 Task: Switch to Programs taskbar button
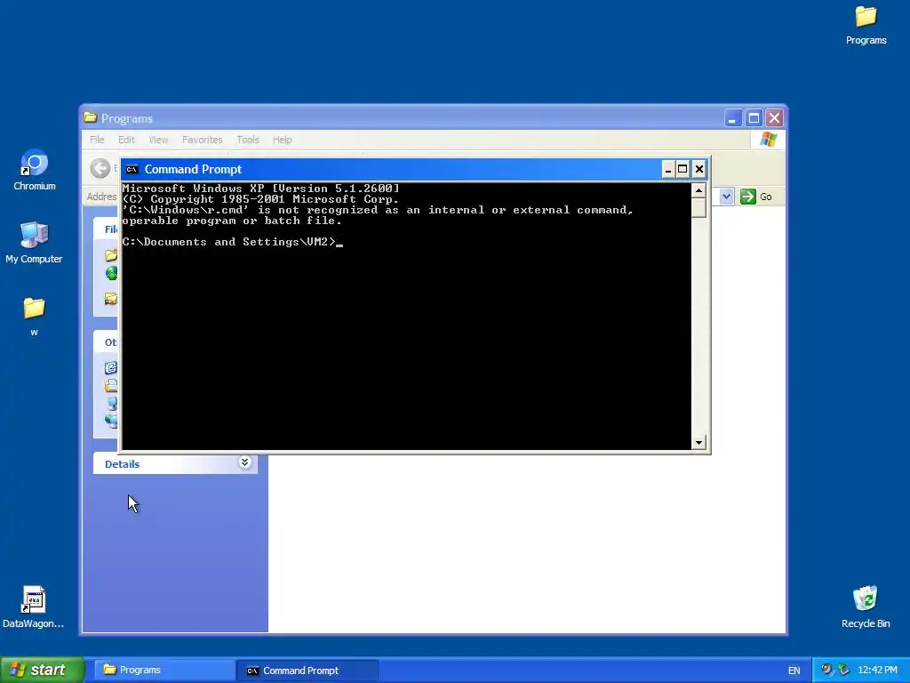point(164,671)
